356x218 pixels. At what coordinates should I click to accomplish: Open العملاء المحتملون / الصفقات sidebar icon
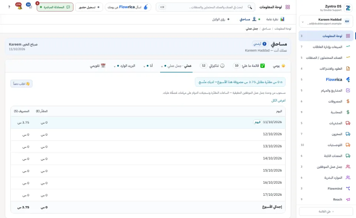[x=348, y=57]
